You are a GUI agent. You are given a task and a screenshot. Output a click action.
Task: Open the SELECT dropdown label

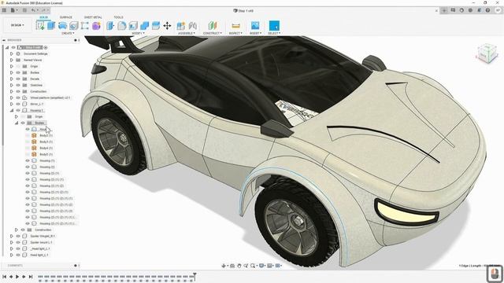pos(274,33)
